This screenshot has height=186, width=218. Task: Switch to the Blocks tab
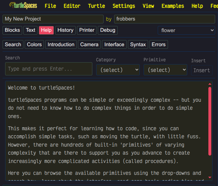coord(13,30)
